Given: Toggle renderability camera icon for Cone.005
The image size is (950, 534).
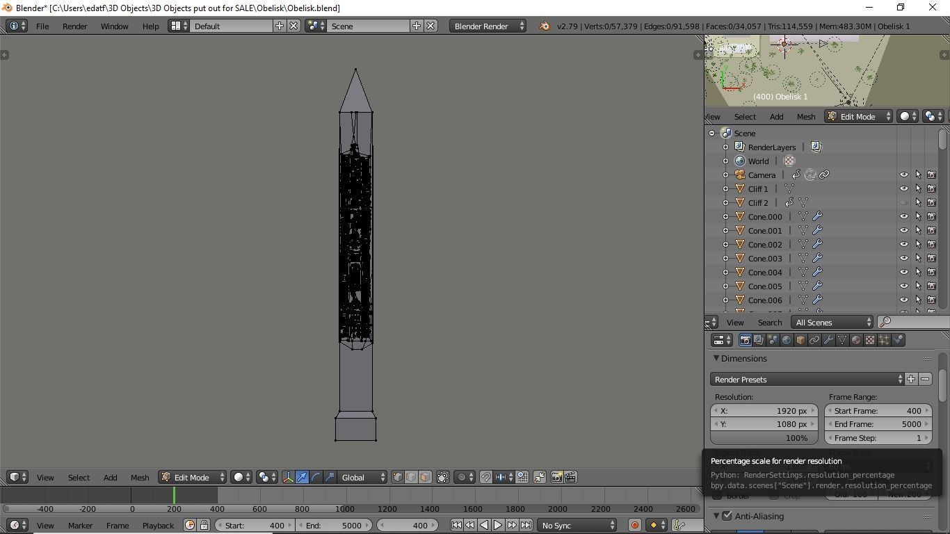Looking at the screenshot, I should (932, 286).
